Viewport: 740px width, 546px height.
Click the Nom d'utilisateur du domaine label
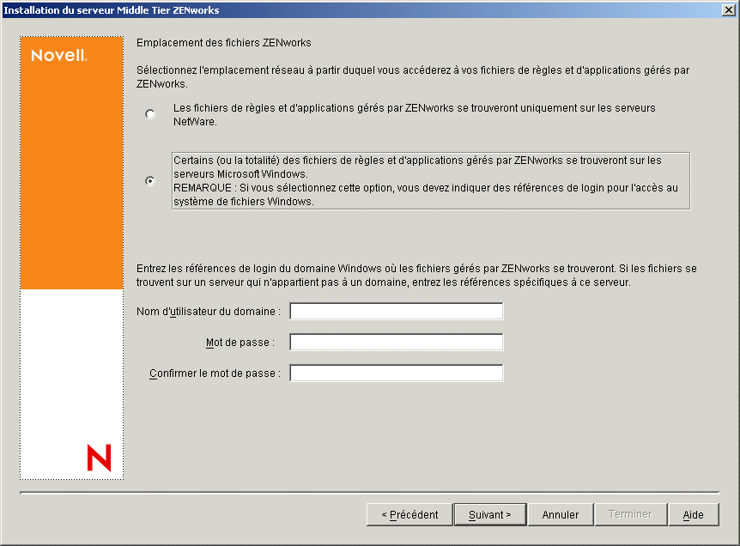(x=209, y=311)
